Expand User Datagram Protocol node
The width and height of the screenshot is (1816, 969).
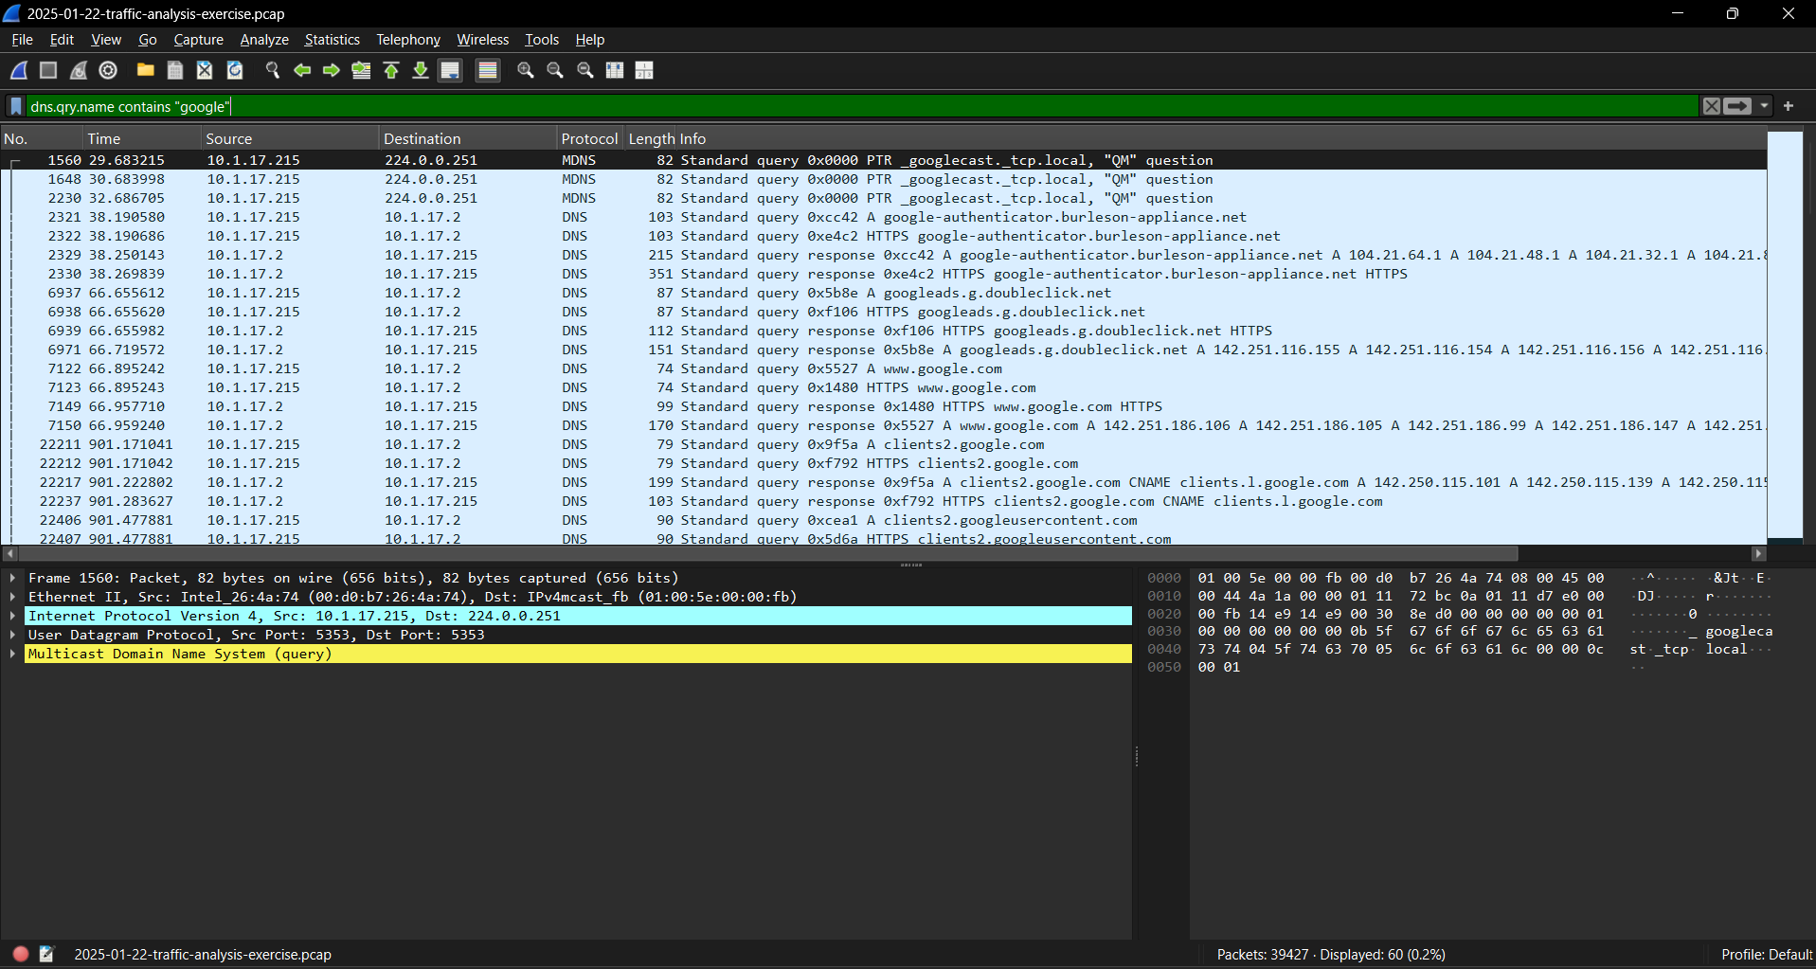(12, 635)
